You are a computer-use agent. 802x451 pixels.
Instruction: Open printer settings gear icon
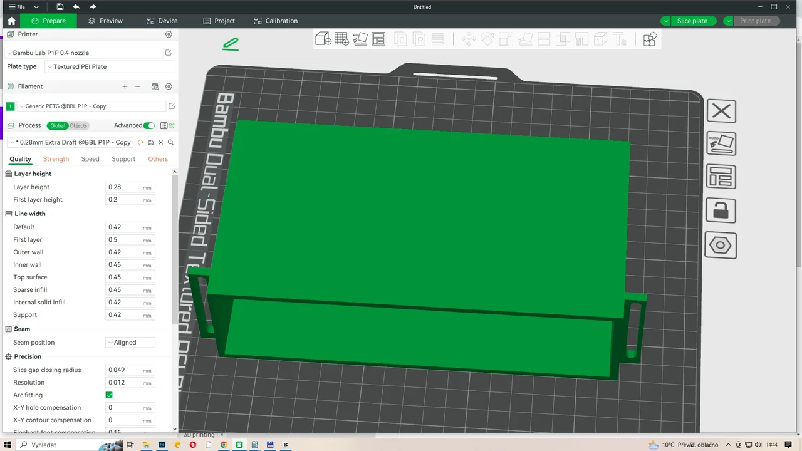pos(169,34)
